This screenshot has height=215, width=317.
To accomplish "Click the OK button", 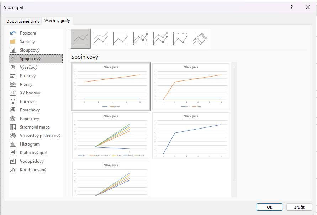I will pyautogui.click(x=269, y=207).
